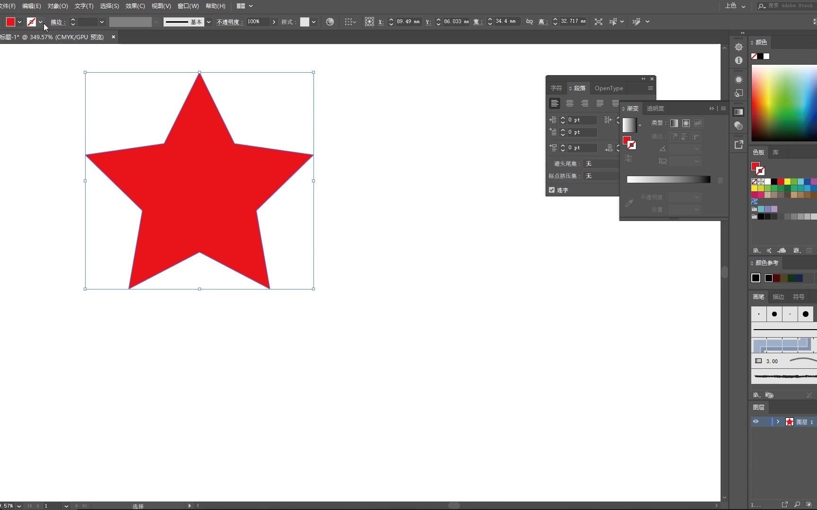Click the red fill swatch in control bar
817x510 pixels.
pos(10,22)
